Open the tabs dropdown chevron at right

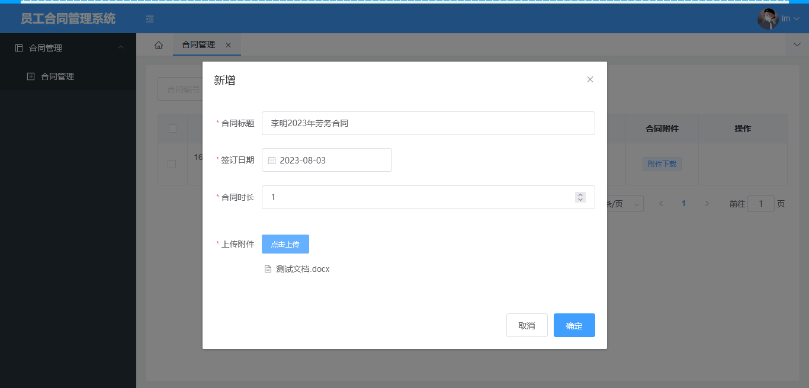point(797,44)
